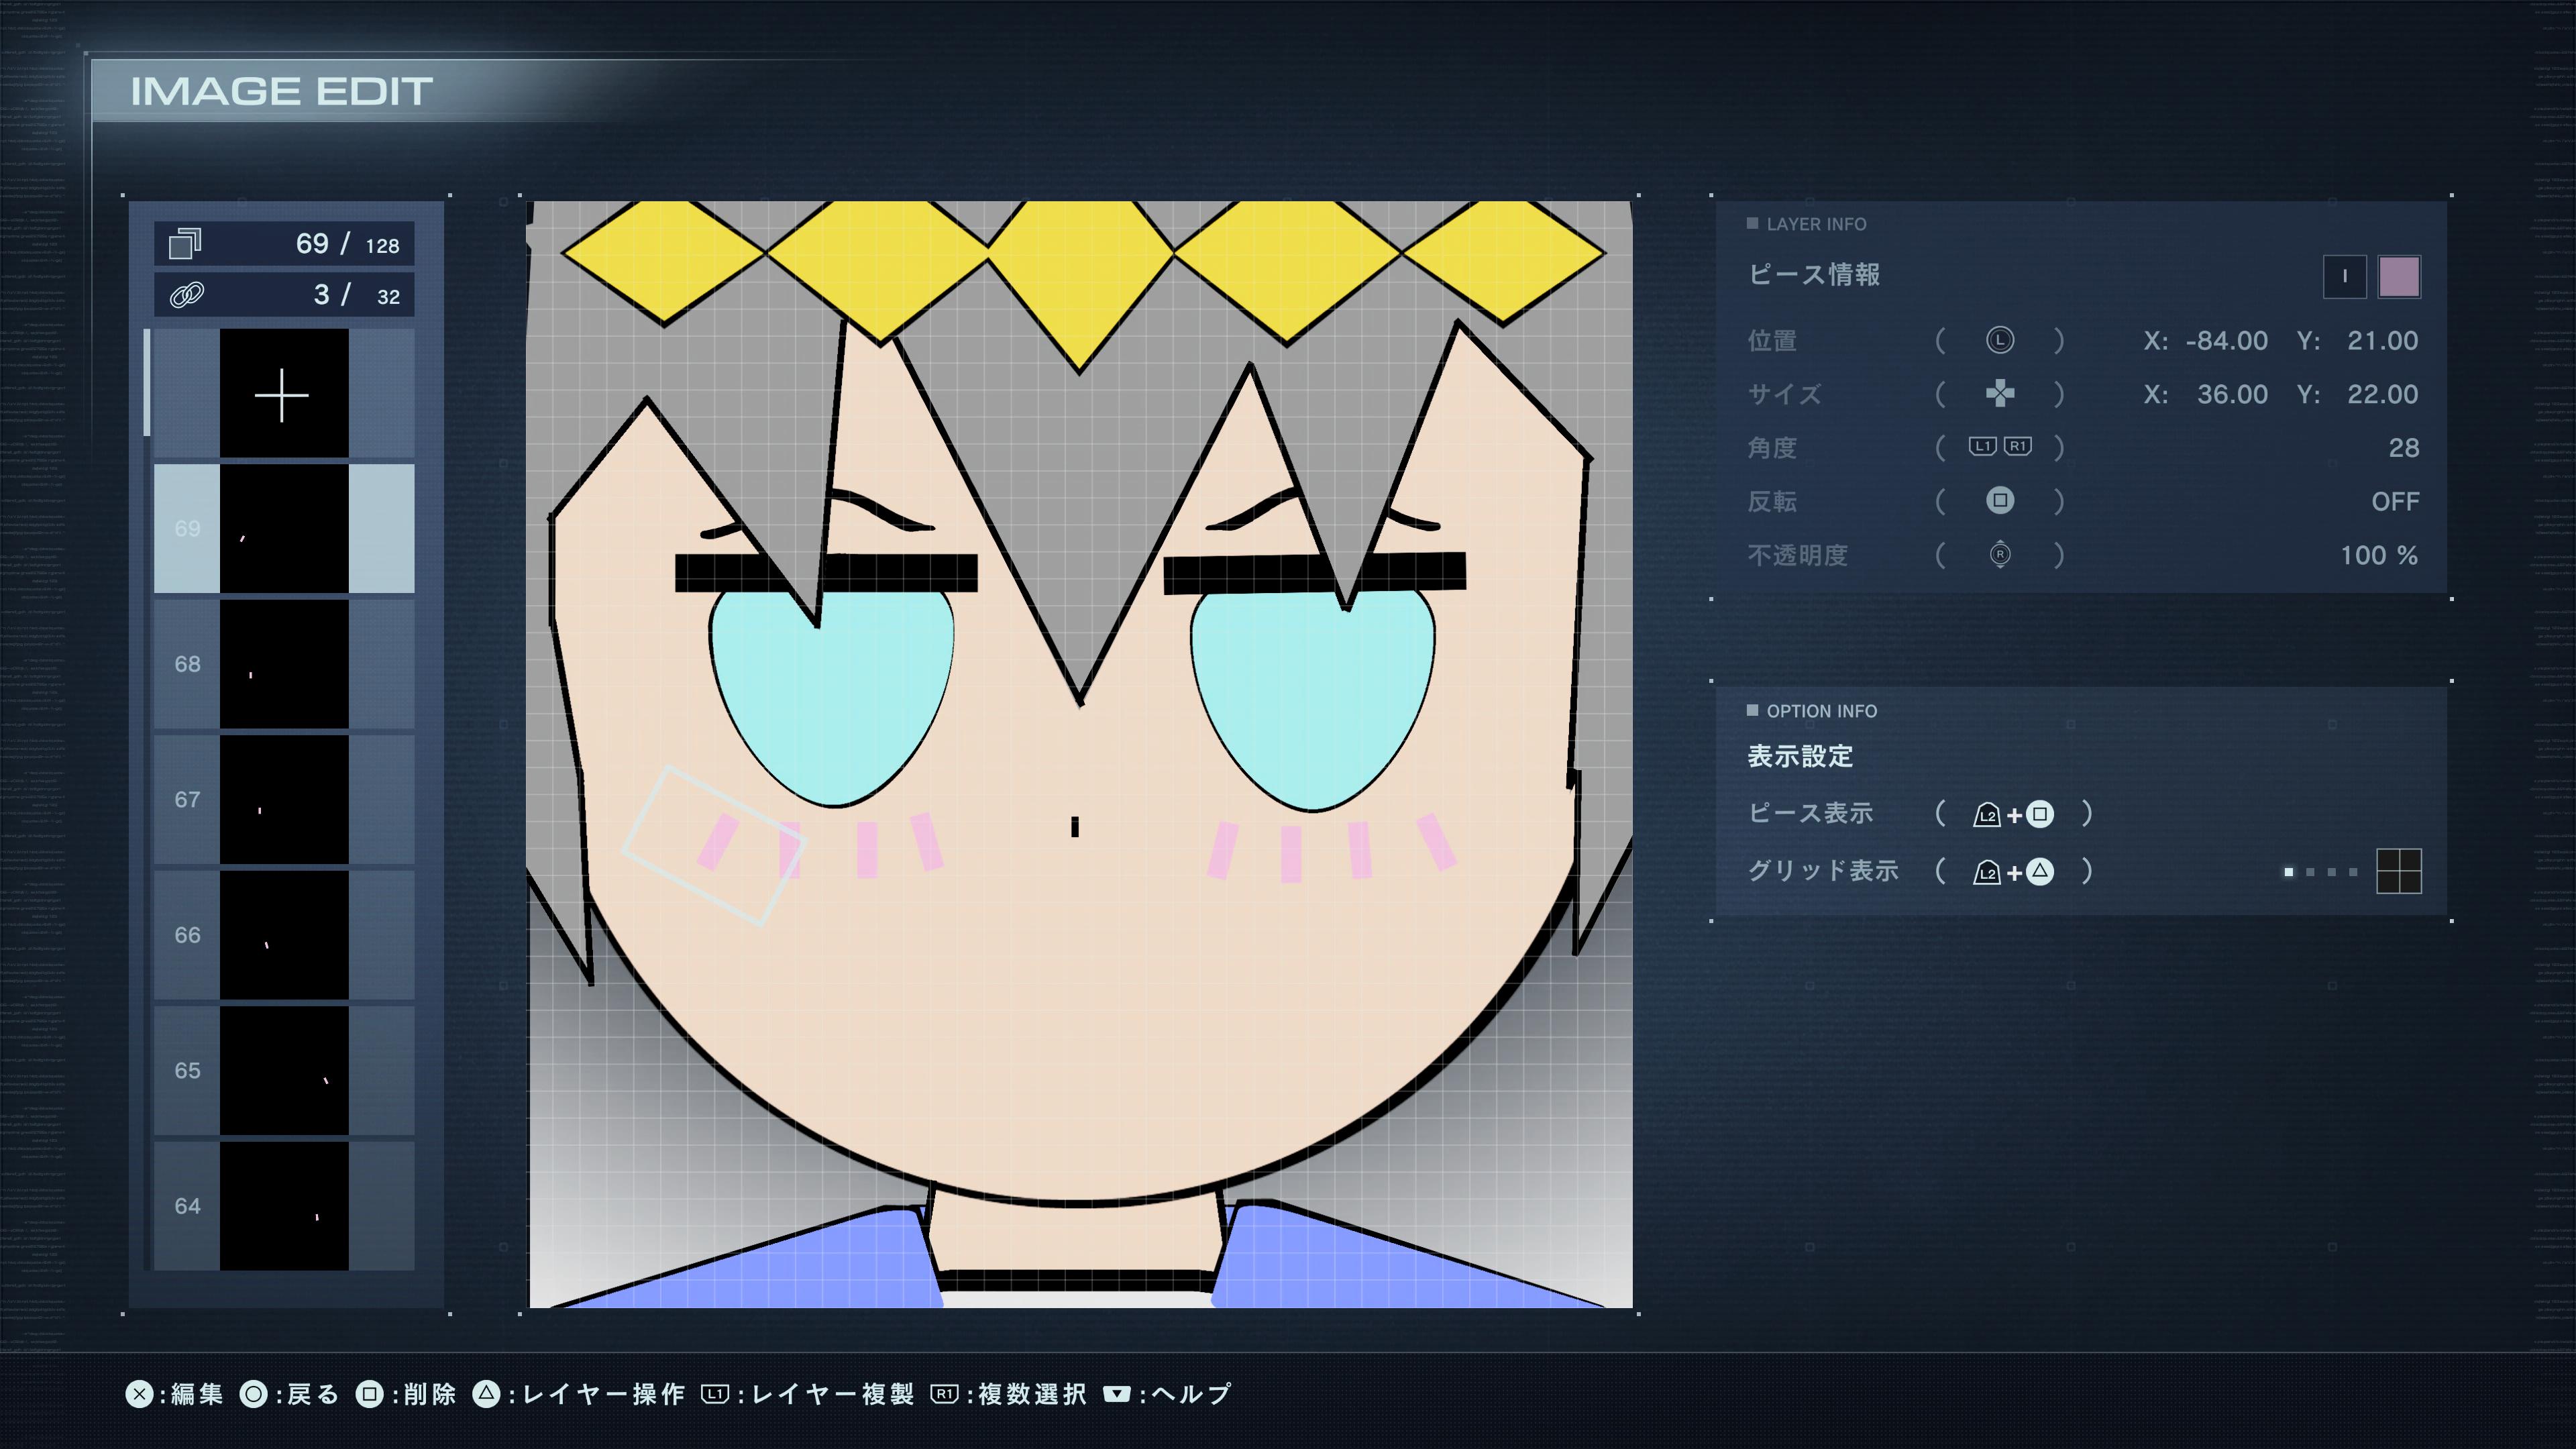
Task: Click position X value -84.00
Action: click(2226, 341)
